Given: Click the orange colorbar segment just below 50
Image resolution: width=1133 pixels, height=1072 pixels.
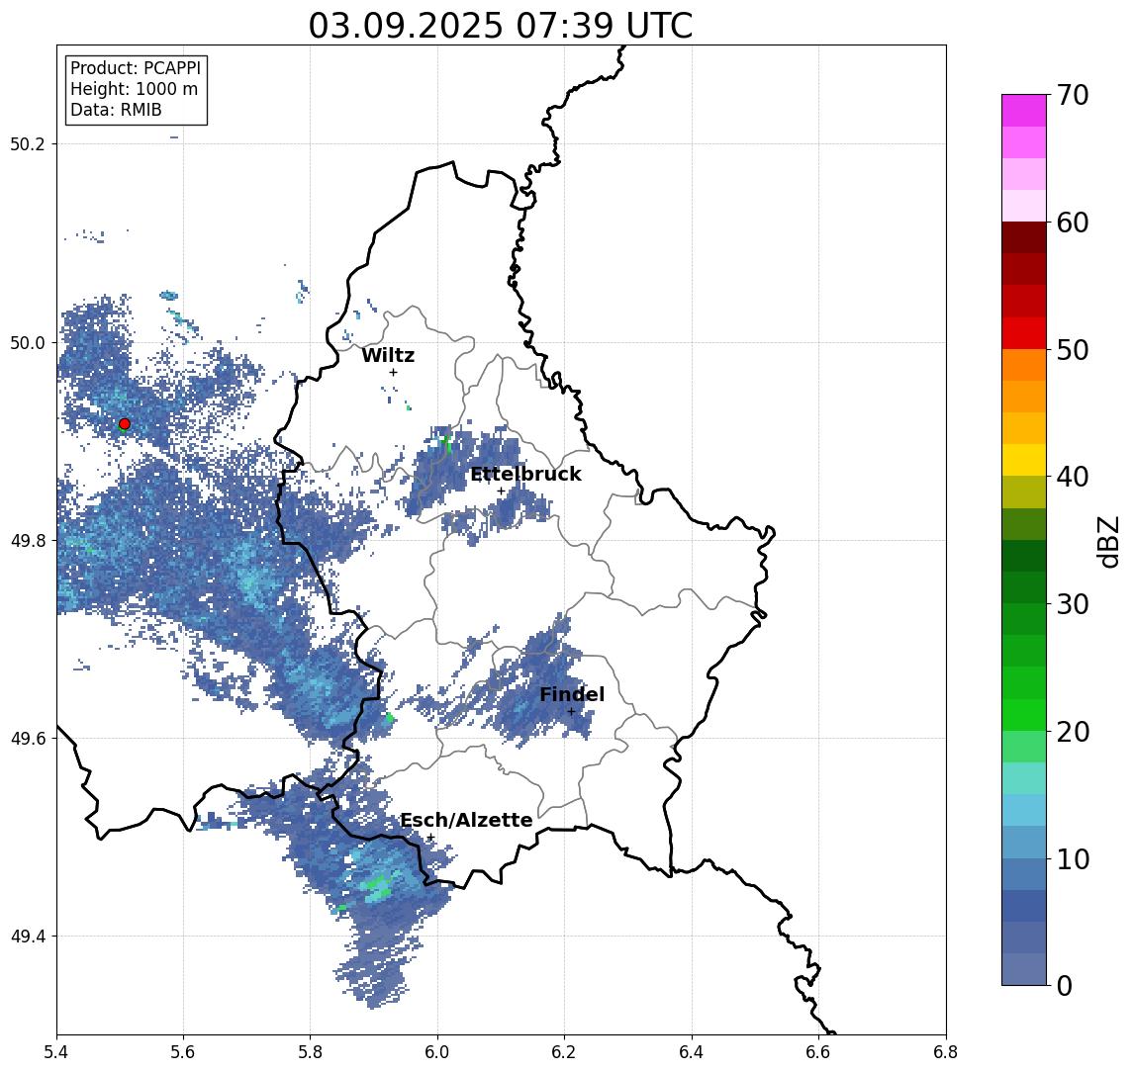Looking at the screenshot, I should pos(1024,365).
